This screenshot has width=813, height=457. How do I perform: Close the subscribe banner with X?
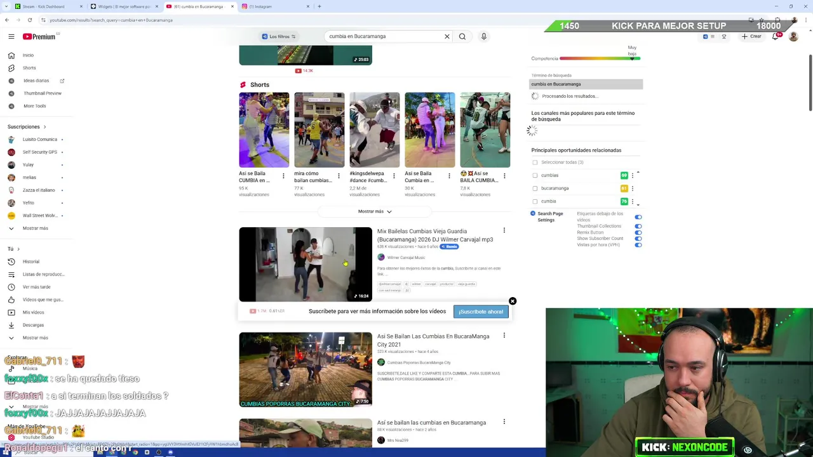tap(513, 301)
